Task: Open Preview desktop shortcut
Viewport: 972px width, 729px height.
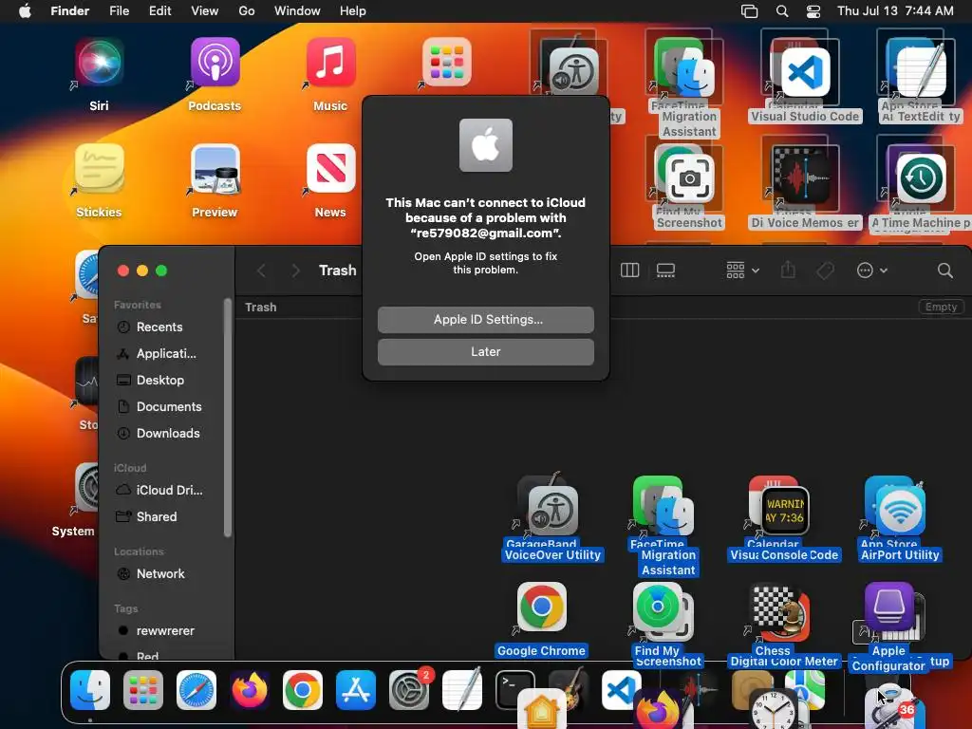Action: [215, 169]
